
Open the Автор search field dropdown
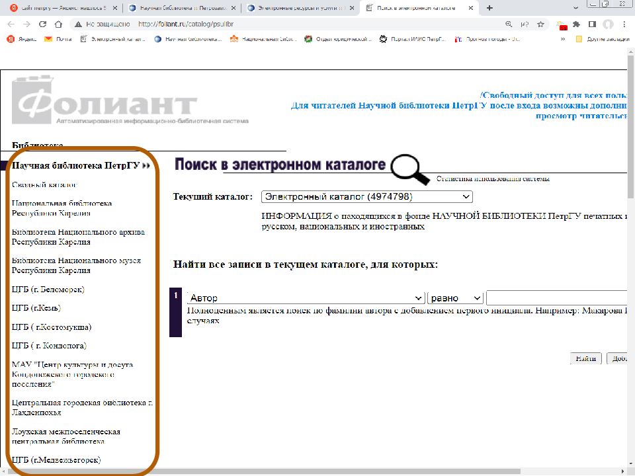click(x=306, y=298)
